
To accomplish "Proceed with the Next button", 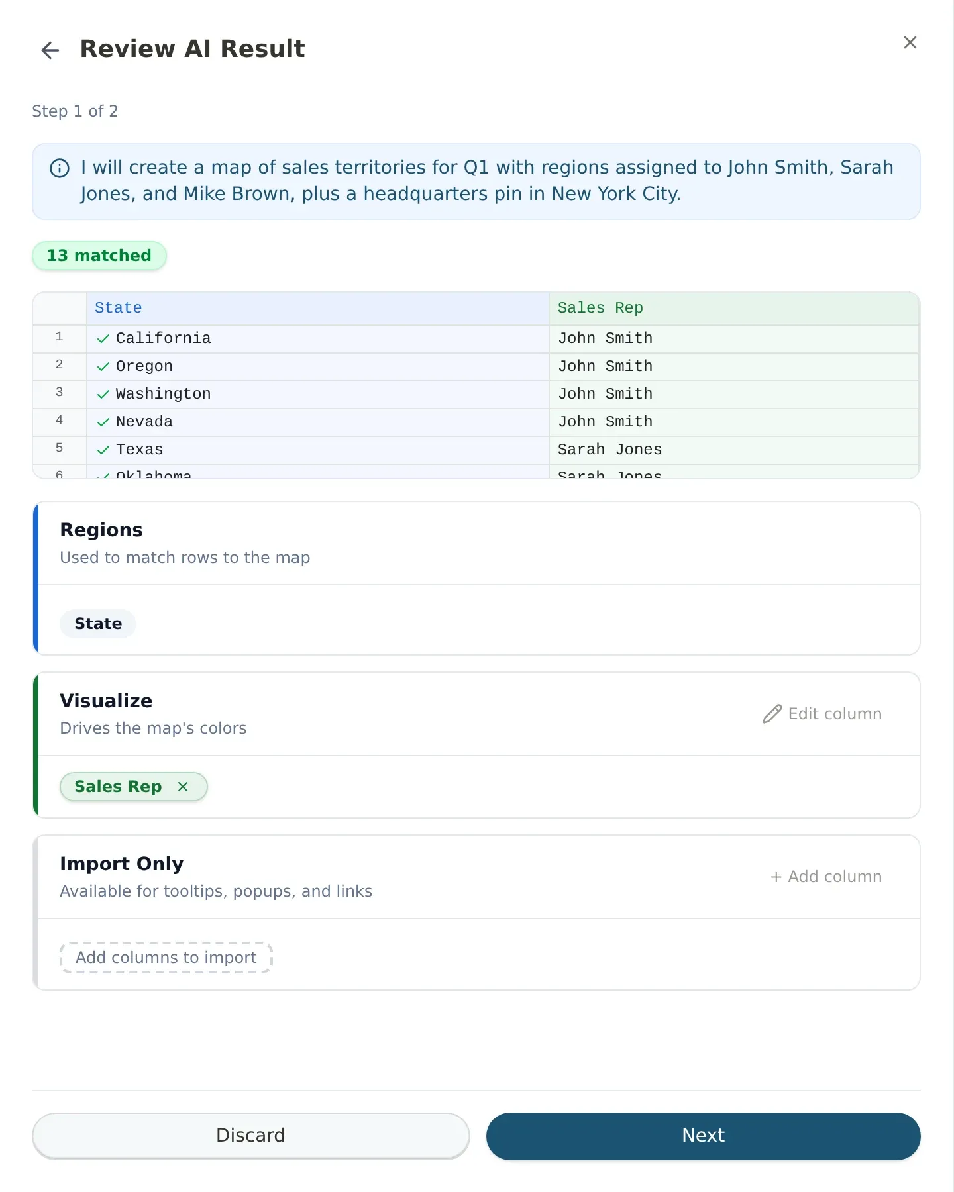I will [x=704, y=1136].
